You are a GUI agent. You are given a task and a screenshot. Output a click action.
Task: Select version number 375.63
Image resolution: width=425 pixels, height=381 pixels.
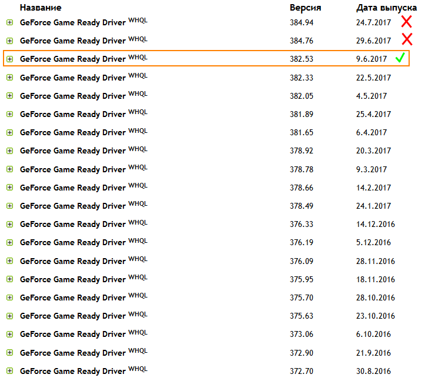tap(302, 316)
